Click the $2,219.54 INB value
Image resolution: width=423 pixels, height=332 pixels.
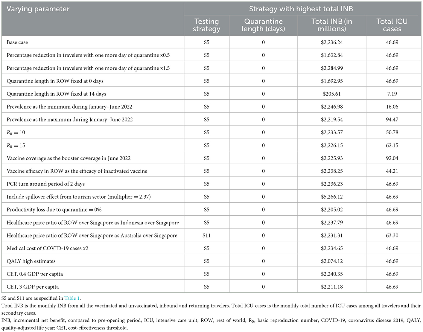click(x=332, y=120)
